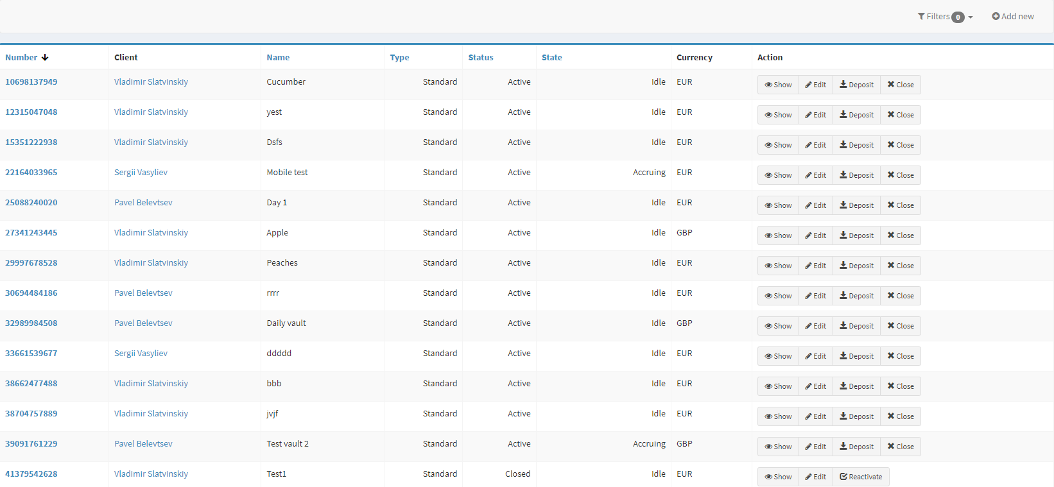
Task: Edit the Test vault 2 entry
Action: [x=816, y=447]
